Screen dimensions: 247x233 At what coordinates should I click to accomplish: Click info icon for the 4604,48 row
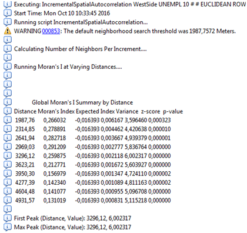[8, 191]
